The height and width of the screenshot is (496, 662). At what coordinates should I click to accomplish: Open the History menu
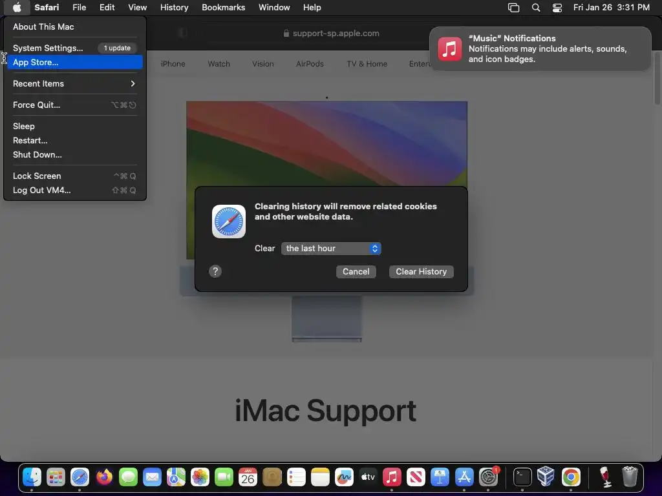[174, 8]
